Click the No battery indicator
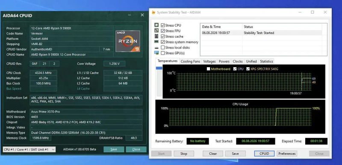Image resolution: width=342 pixels, height=165 pixels. click(x=198, y=141)
